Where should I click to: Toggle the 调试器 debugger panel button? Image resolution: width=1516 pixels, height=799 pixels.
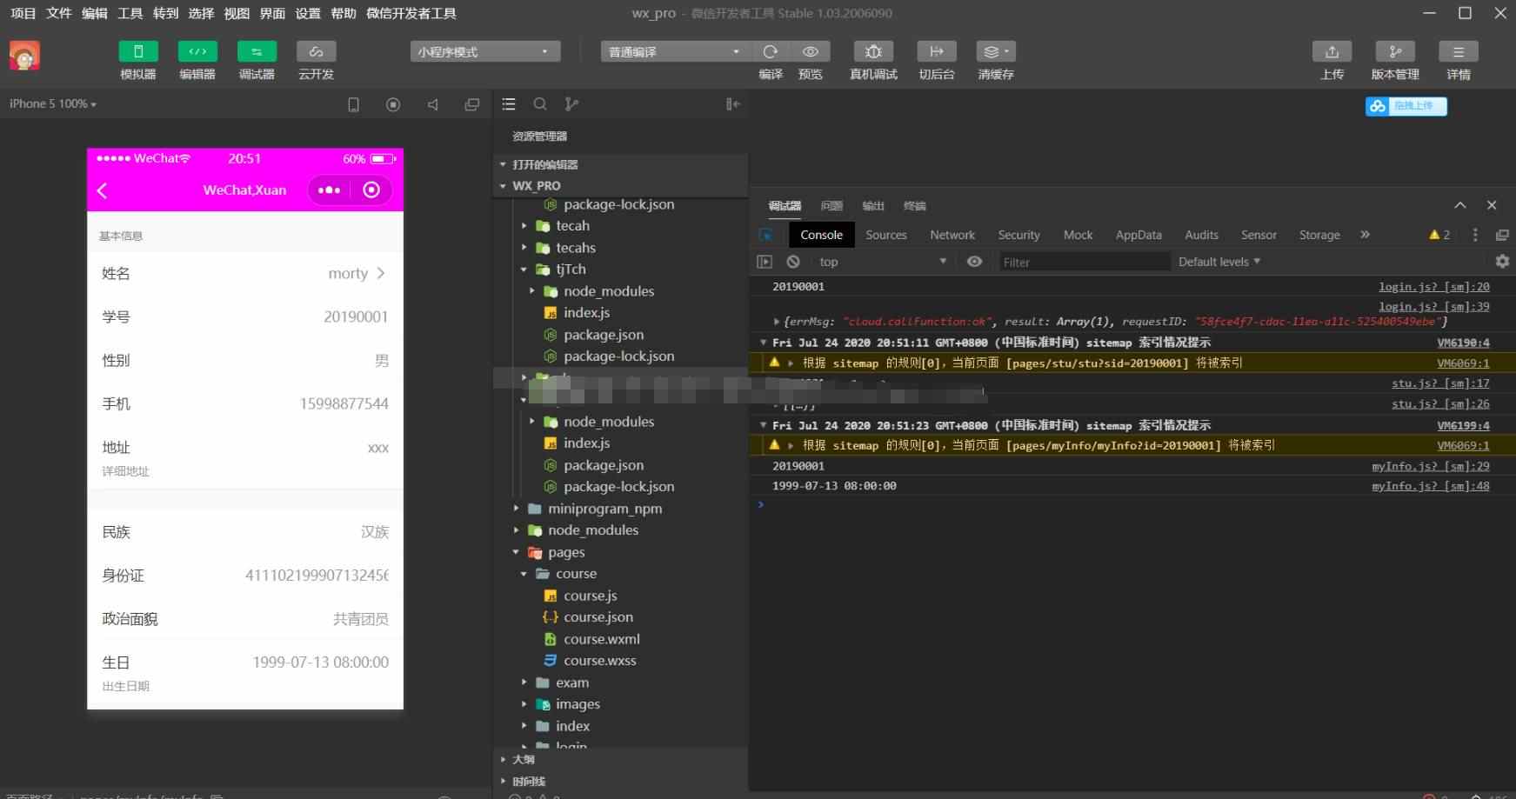click(x=257, y=52)
